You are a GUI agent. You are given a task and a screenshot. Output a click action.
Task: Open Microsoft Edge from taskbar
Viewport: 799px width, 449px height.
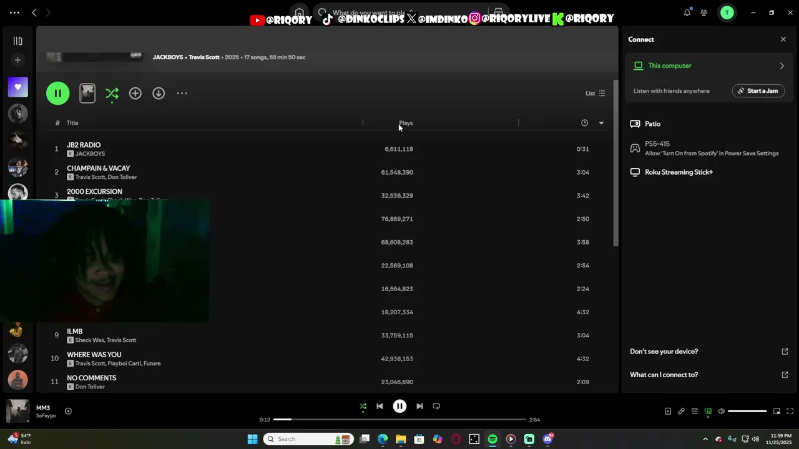(x=383, y=439)
